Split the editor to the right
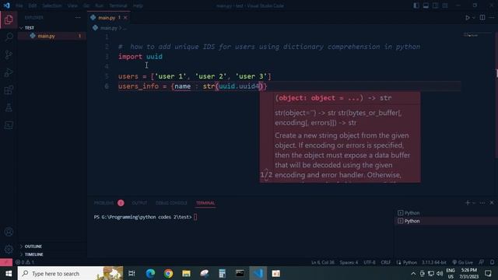498x280 pixels. (482, 18)
